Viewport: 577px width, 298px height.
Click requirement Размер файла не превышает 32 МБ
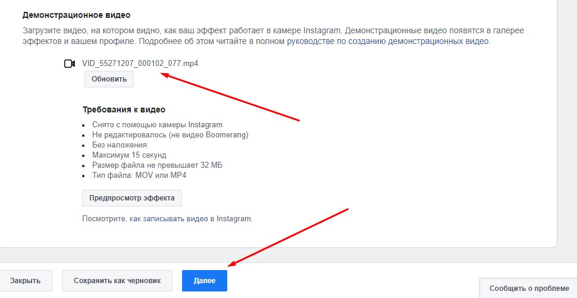tap(157, 165)
